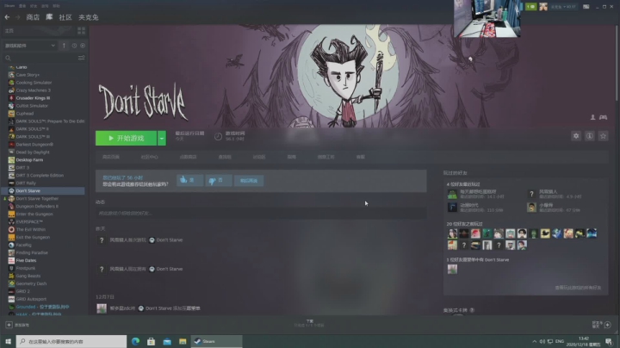Open the launch options dropdown arrow
Screen dimensions: 620x348
pos(162,138)
